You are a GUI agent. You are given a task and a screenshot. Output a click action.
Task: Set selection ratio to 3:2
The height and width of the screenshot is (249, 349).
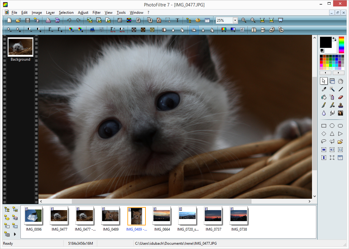point(340,150)
